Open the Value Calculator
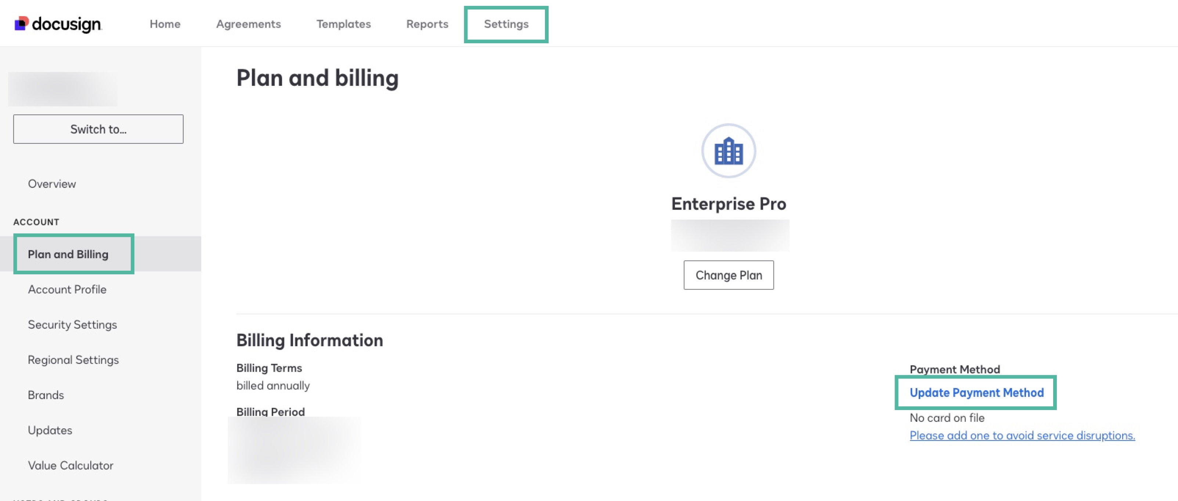The height and width of the screenshot is (501, 1178). click(x=71, y=465)
